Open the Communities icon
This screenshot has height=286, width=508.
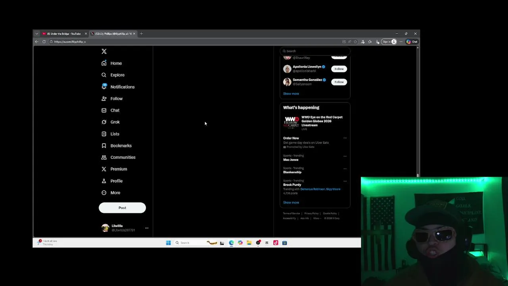pyautogui.click(x=104, y=157)
